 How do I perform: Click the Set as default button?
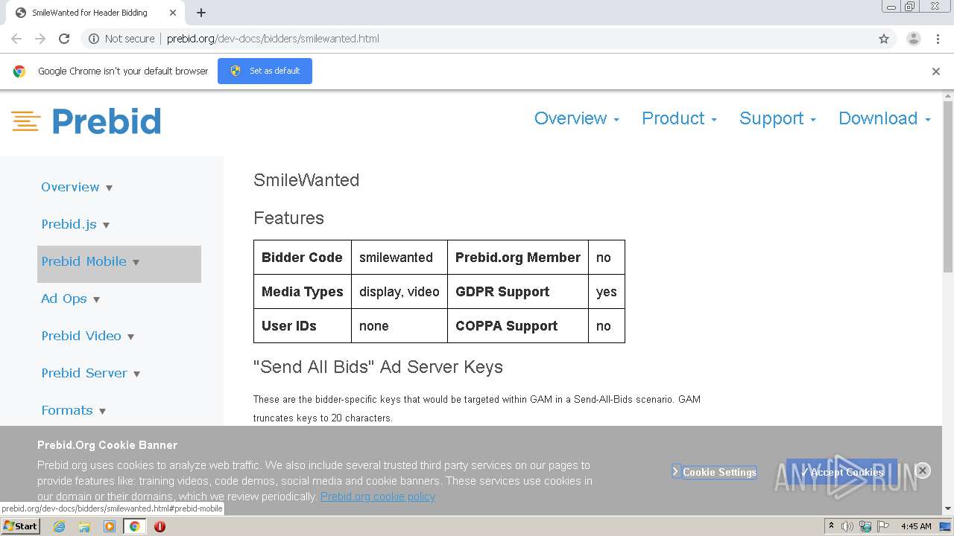tap(265, 71)
